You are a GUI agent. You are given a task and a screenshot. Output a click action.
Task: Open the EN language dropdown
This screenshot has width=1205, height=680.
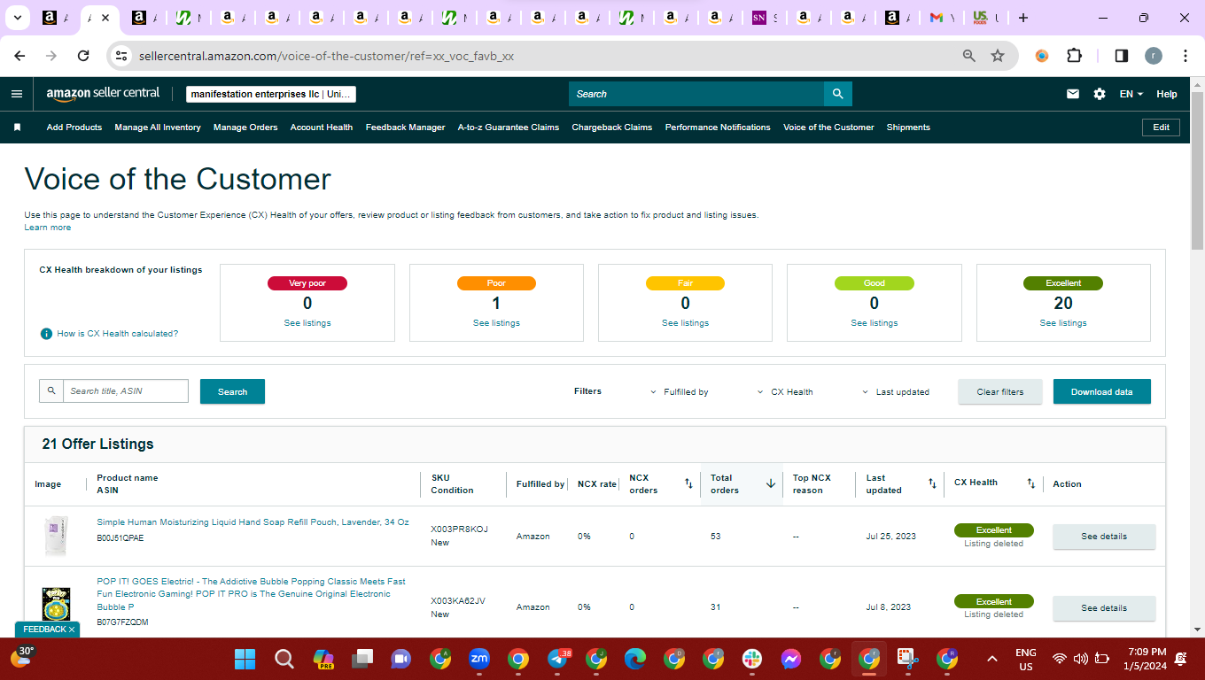(1131, 94)
